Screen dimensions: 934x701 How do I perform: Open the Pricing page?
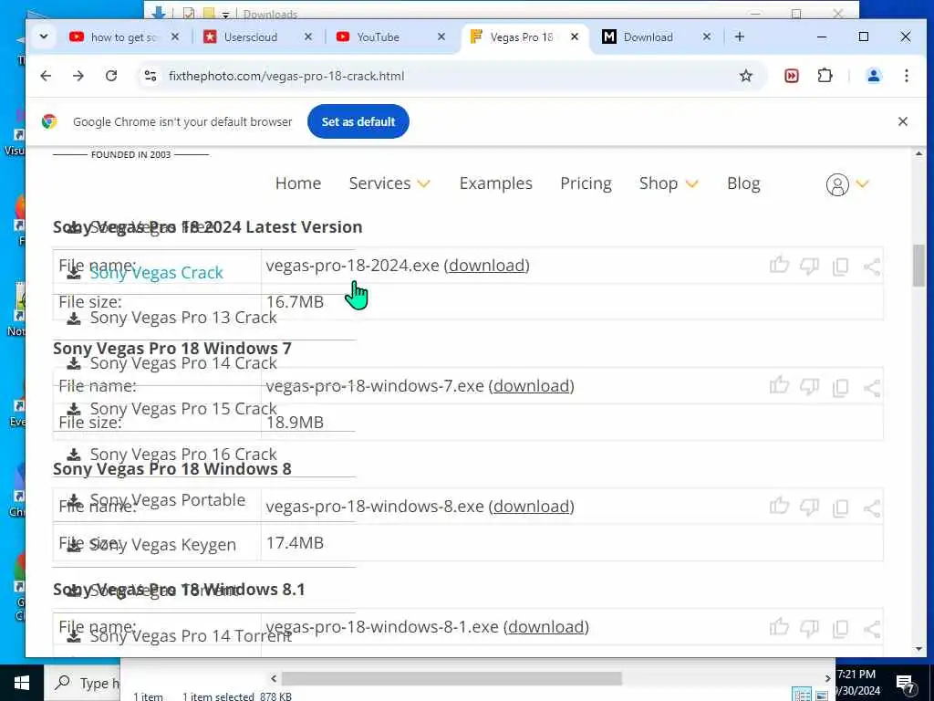(x=586, y=183)
